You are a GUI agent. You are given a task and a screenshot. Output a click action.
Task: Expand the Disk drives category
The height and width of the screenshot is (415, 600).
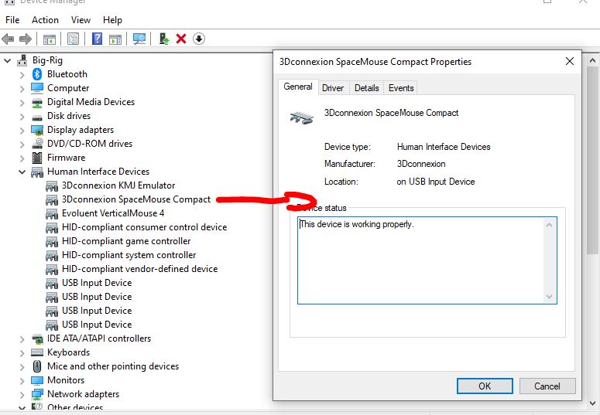pos(22,117)
